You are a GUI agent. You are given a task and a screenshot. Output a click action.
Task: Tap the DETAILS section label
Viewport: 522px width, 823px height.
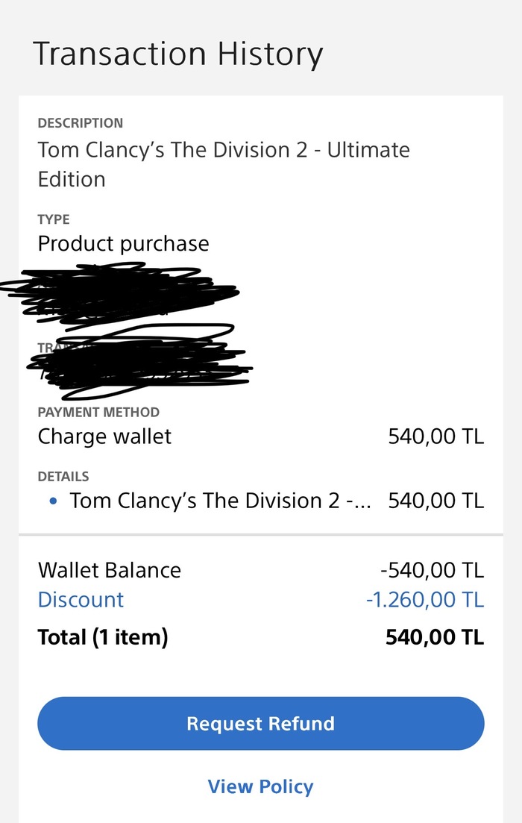[63, 477]
